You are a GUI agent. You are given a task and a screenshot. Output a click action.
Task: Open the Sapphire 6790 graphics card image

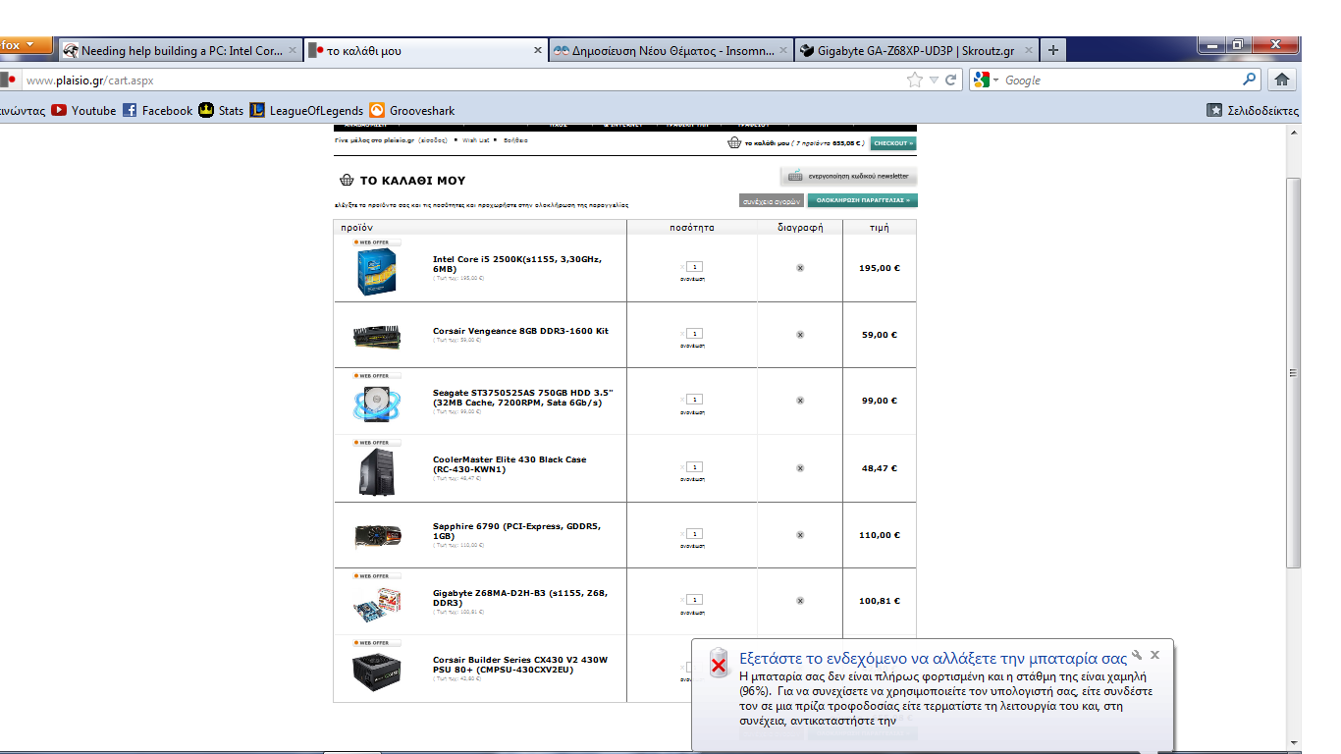tap(377, 536)
